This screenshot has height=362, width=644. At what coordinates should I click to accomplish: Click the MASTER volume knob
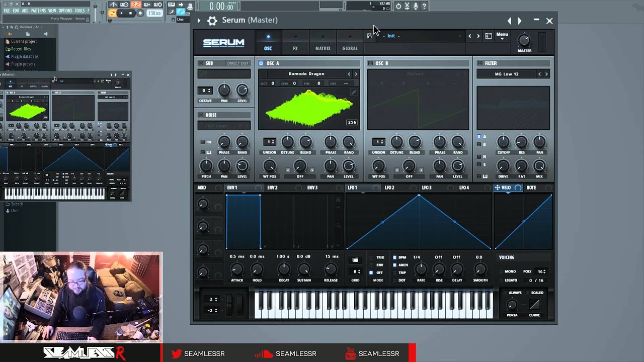point(524,41)
